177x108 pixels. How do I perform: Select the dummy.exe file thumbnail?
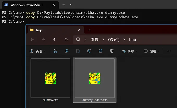50,78
